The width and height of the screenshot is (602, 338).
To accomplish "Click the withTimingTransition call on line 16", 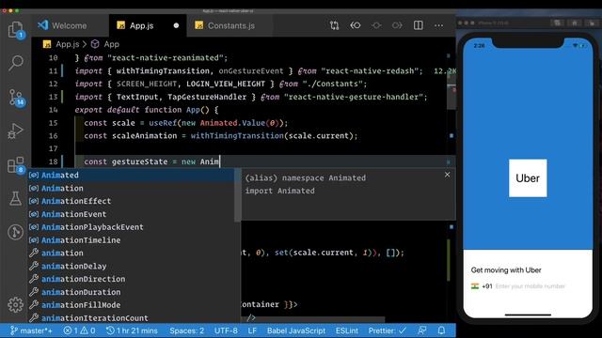I will [x=237, y=135].
